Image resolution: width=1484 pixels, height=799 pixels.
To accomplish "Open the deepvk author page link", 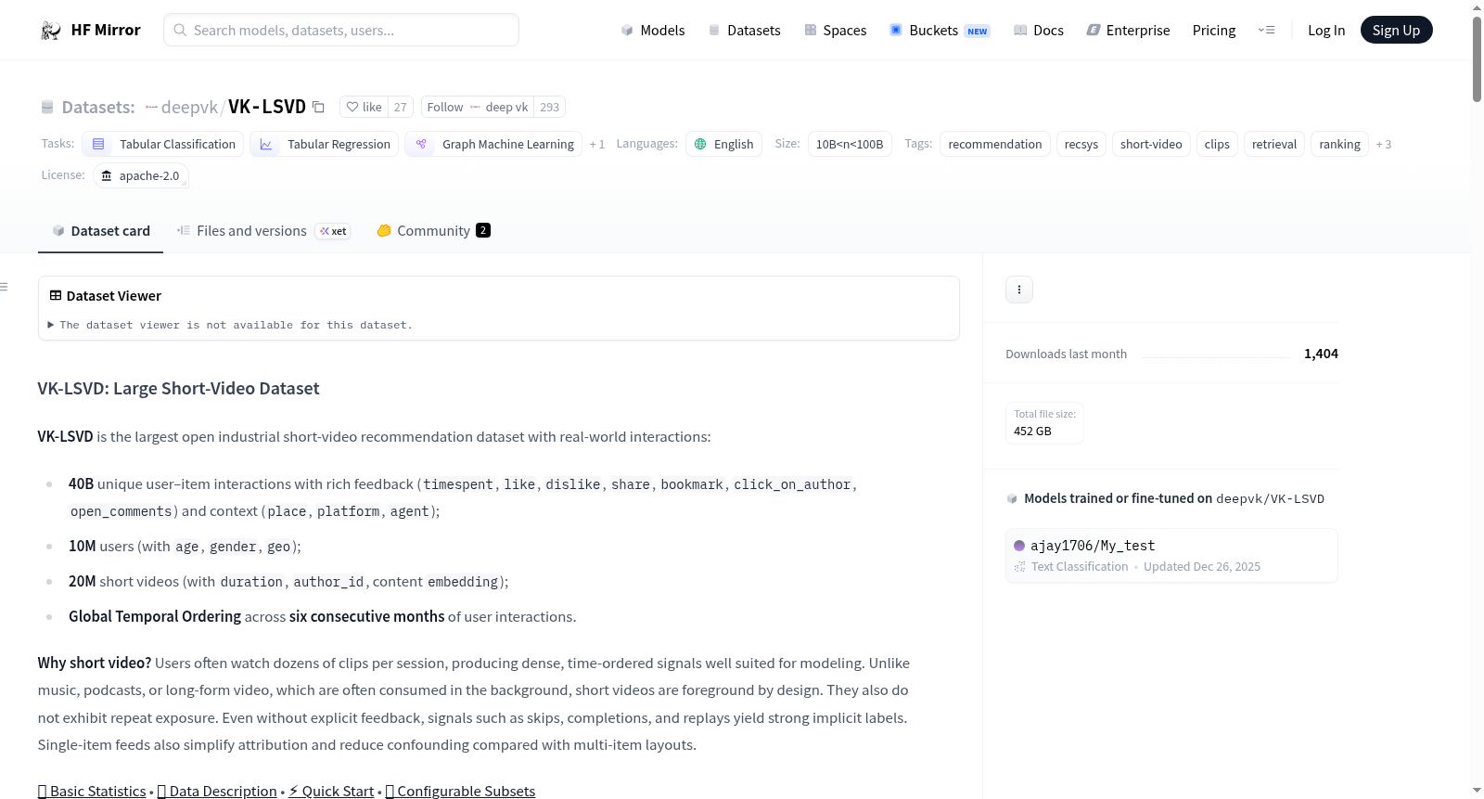I will (189, 107).
